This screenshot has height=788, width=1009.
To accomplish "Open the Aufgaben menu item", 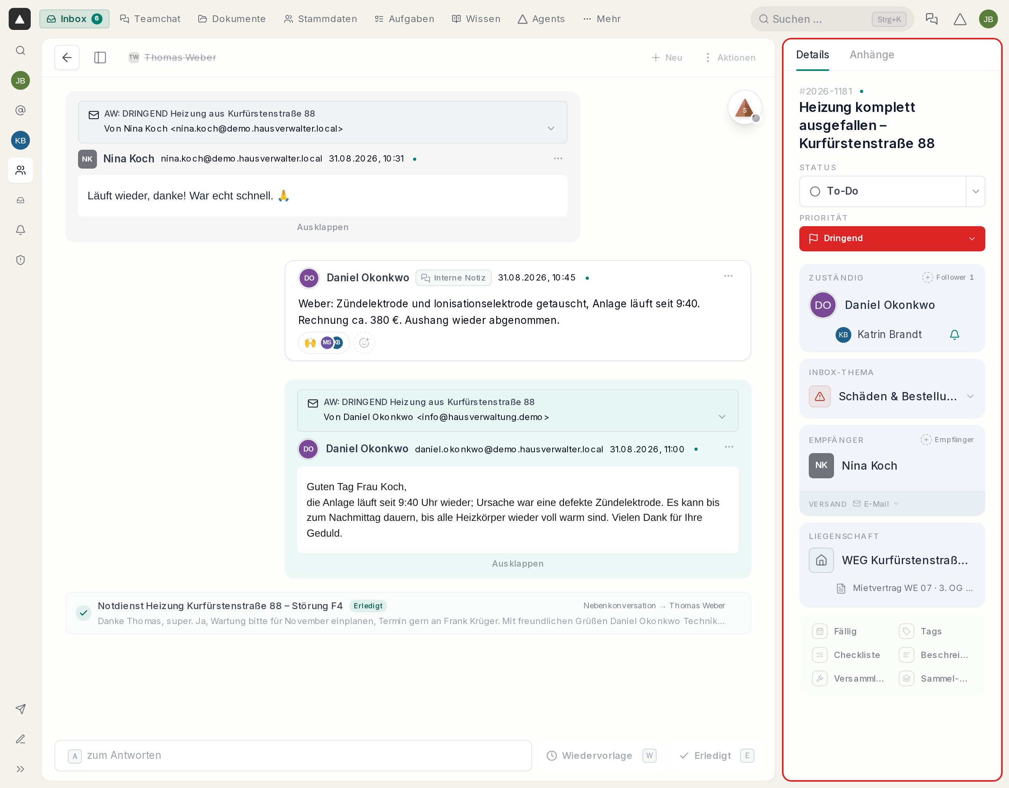I will click(405, 19).
